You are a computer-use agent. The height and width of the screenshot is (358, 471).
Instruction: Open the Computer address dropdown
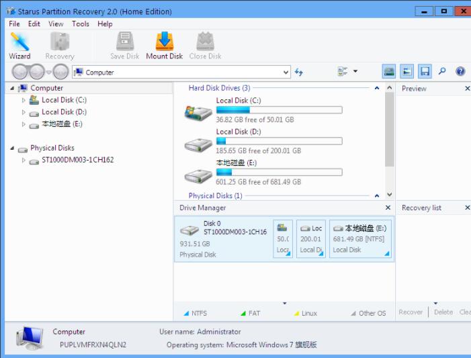click(x=286, y=73)
